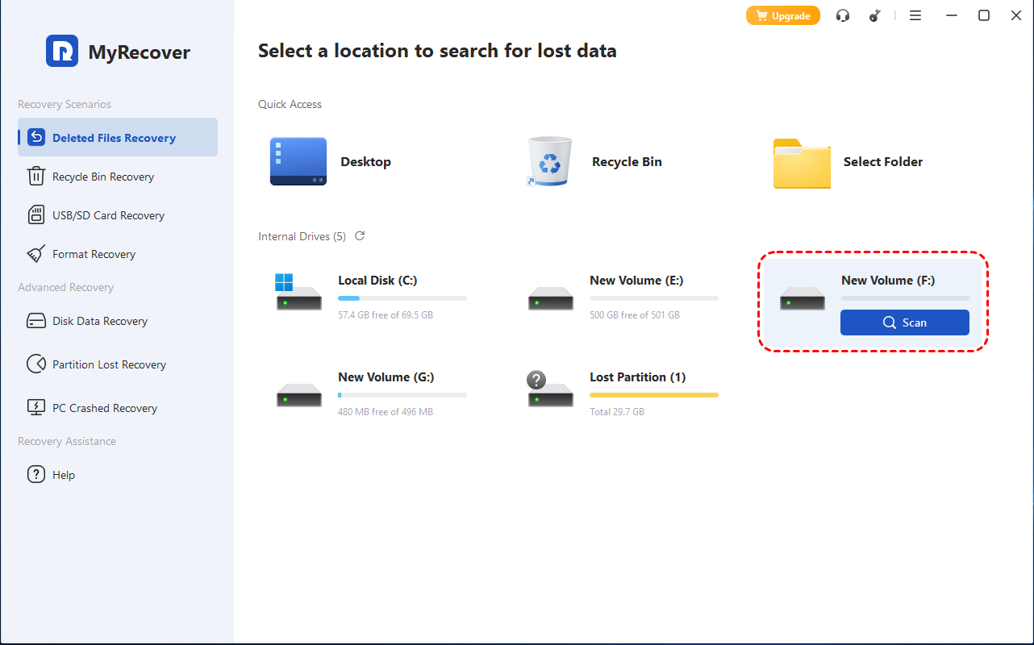The image size is (1034, 645).
Task: Select Deleted Files Recovery icon
Action: pos(36,137)
